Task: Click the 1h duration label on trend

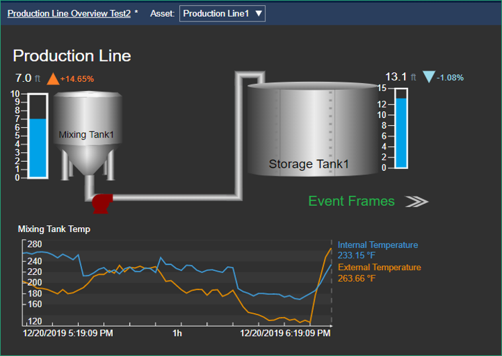Action: pos(177,333)
